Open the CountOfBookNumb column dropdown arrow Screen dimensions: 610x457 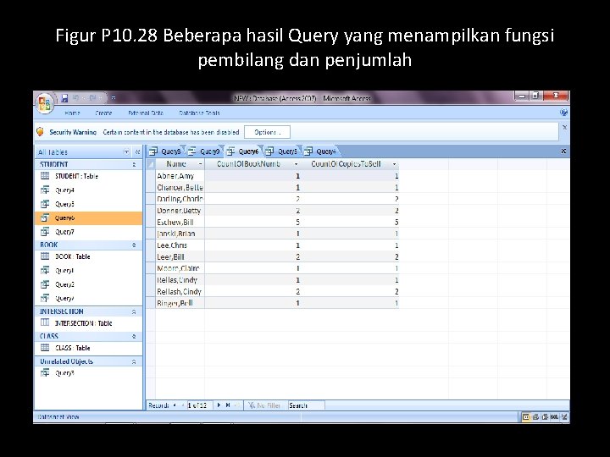pos(296,164)
